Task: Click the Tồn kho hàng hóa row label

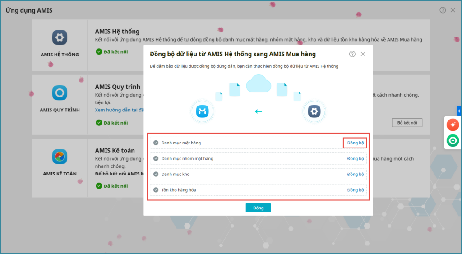Action: [179, 190]
